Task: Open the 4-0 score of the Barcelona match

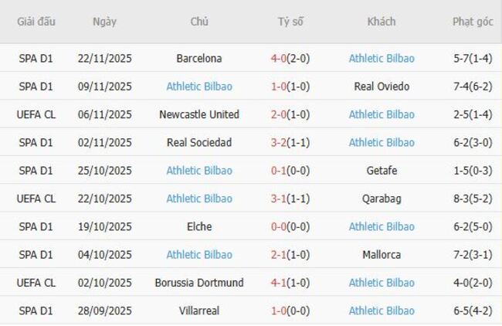Action: [x=280, y=58]
